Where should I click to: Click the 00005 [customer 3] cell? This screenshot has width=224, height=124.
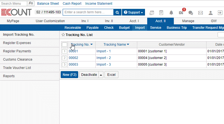pos(172,64)
